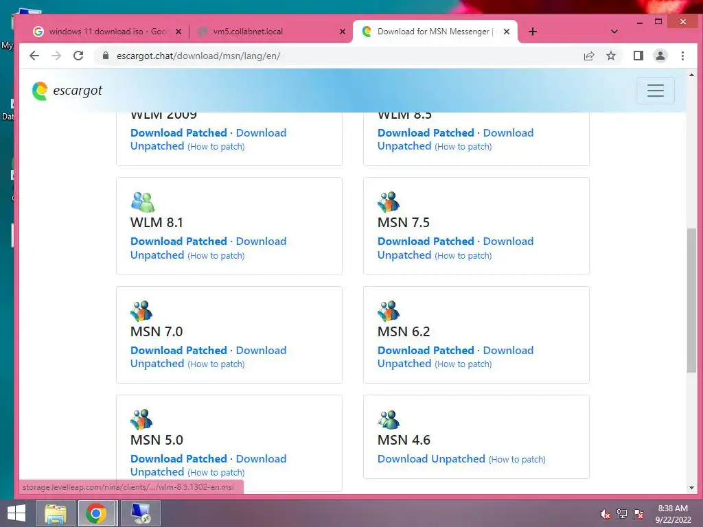703x527 pixels.
Task: Open the Windows Start menu
Action: [16, 513]
